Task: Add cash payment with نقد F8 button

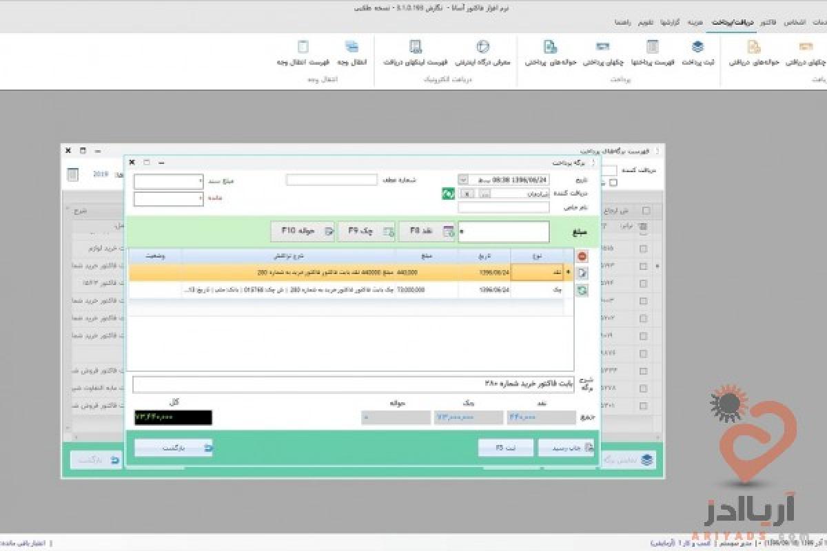Action: click(427, 232)
